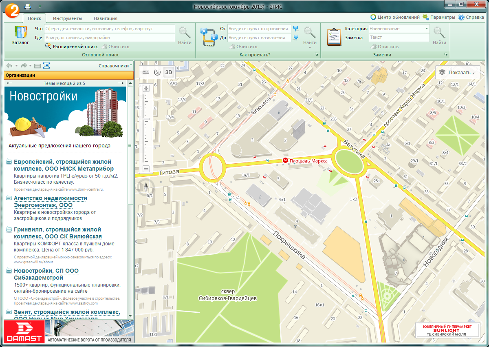Click the map zoom slider handle

pyautogui.click(x=146, y=119)
